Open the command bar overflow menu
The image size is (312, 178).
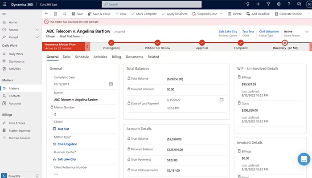[309, 14]
